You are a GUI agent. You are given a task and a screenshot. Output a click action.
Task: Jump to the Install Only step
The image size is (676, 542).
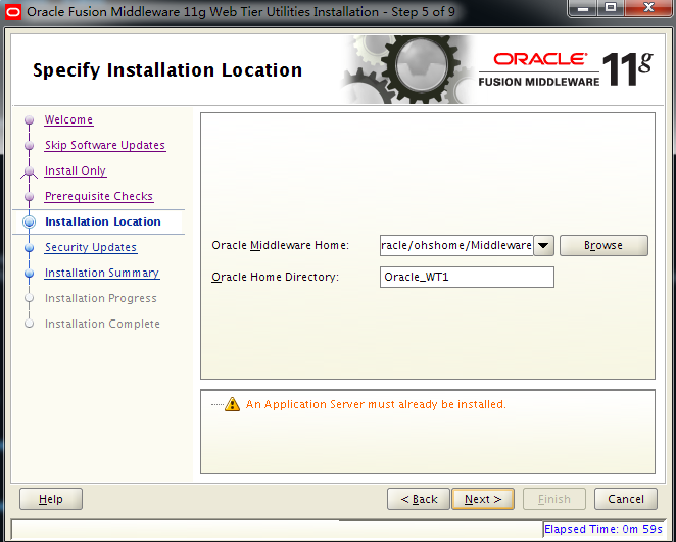[75, 171]
